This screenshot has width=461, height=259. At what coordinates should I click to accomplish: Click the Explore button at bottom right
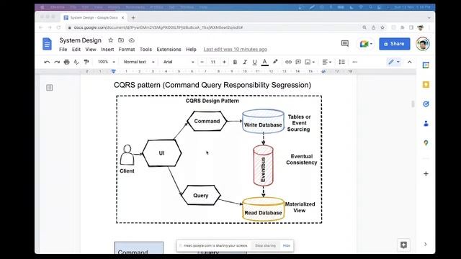[x=403, y=245]
